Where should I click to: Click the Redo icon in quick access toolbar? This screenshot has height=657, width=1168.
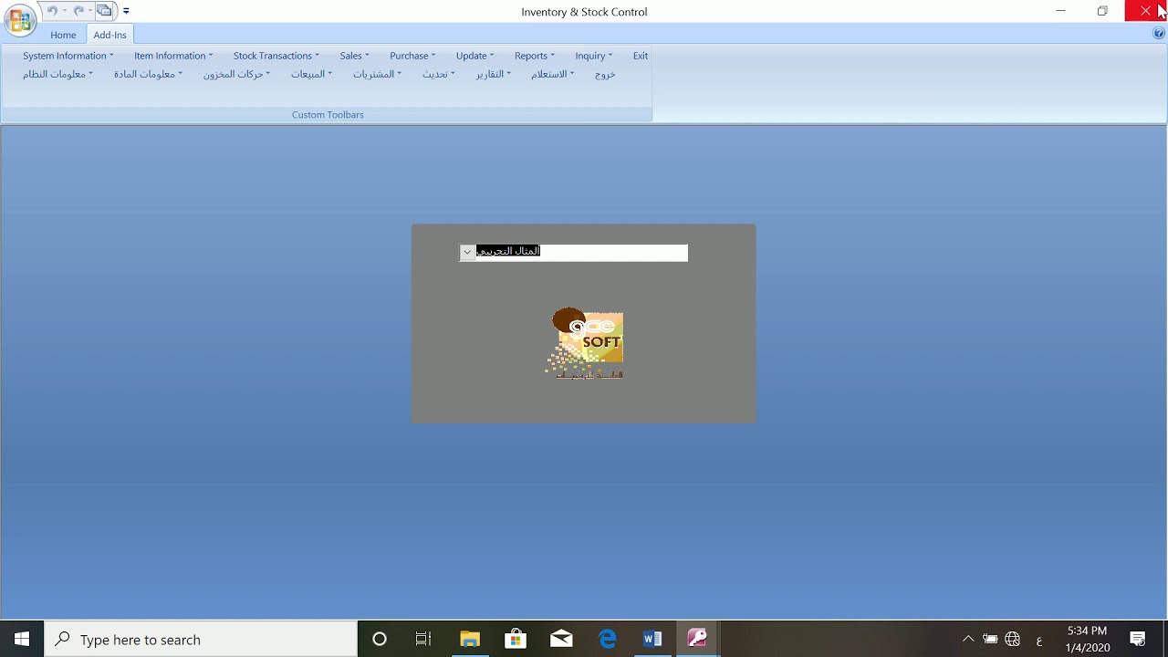(x=78, y=11)
